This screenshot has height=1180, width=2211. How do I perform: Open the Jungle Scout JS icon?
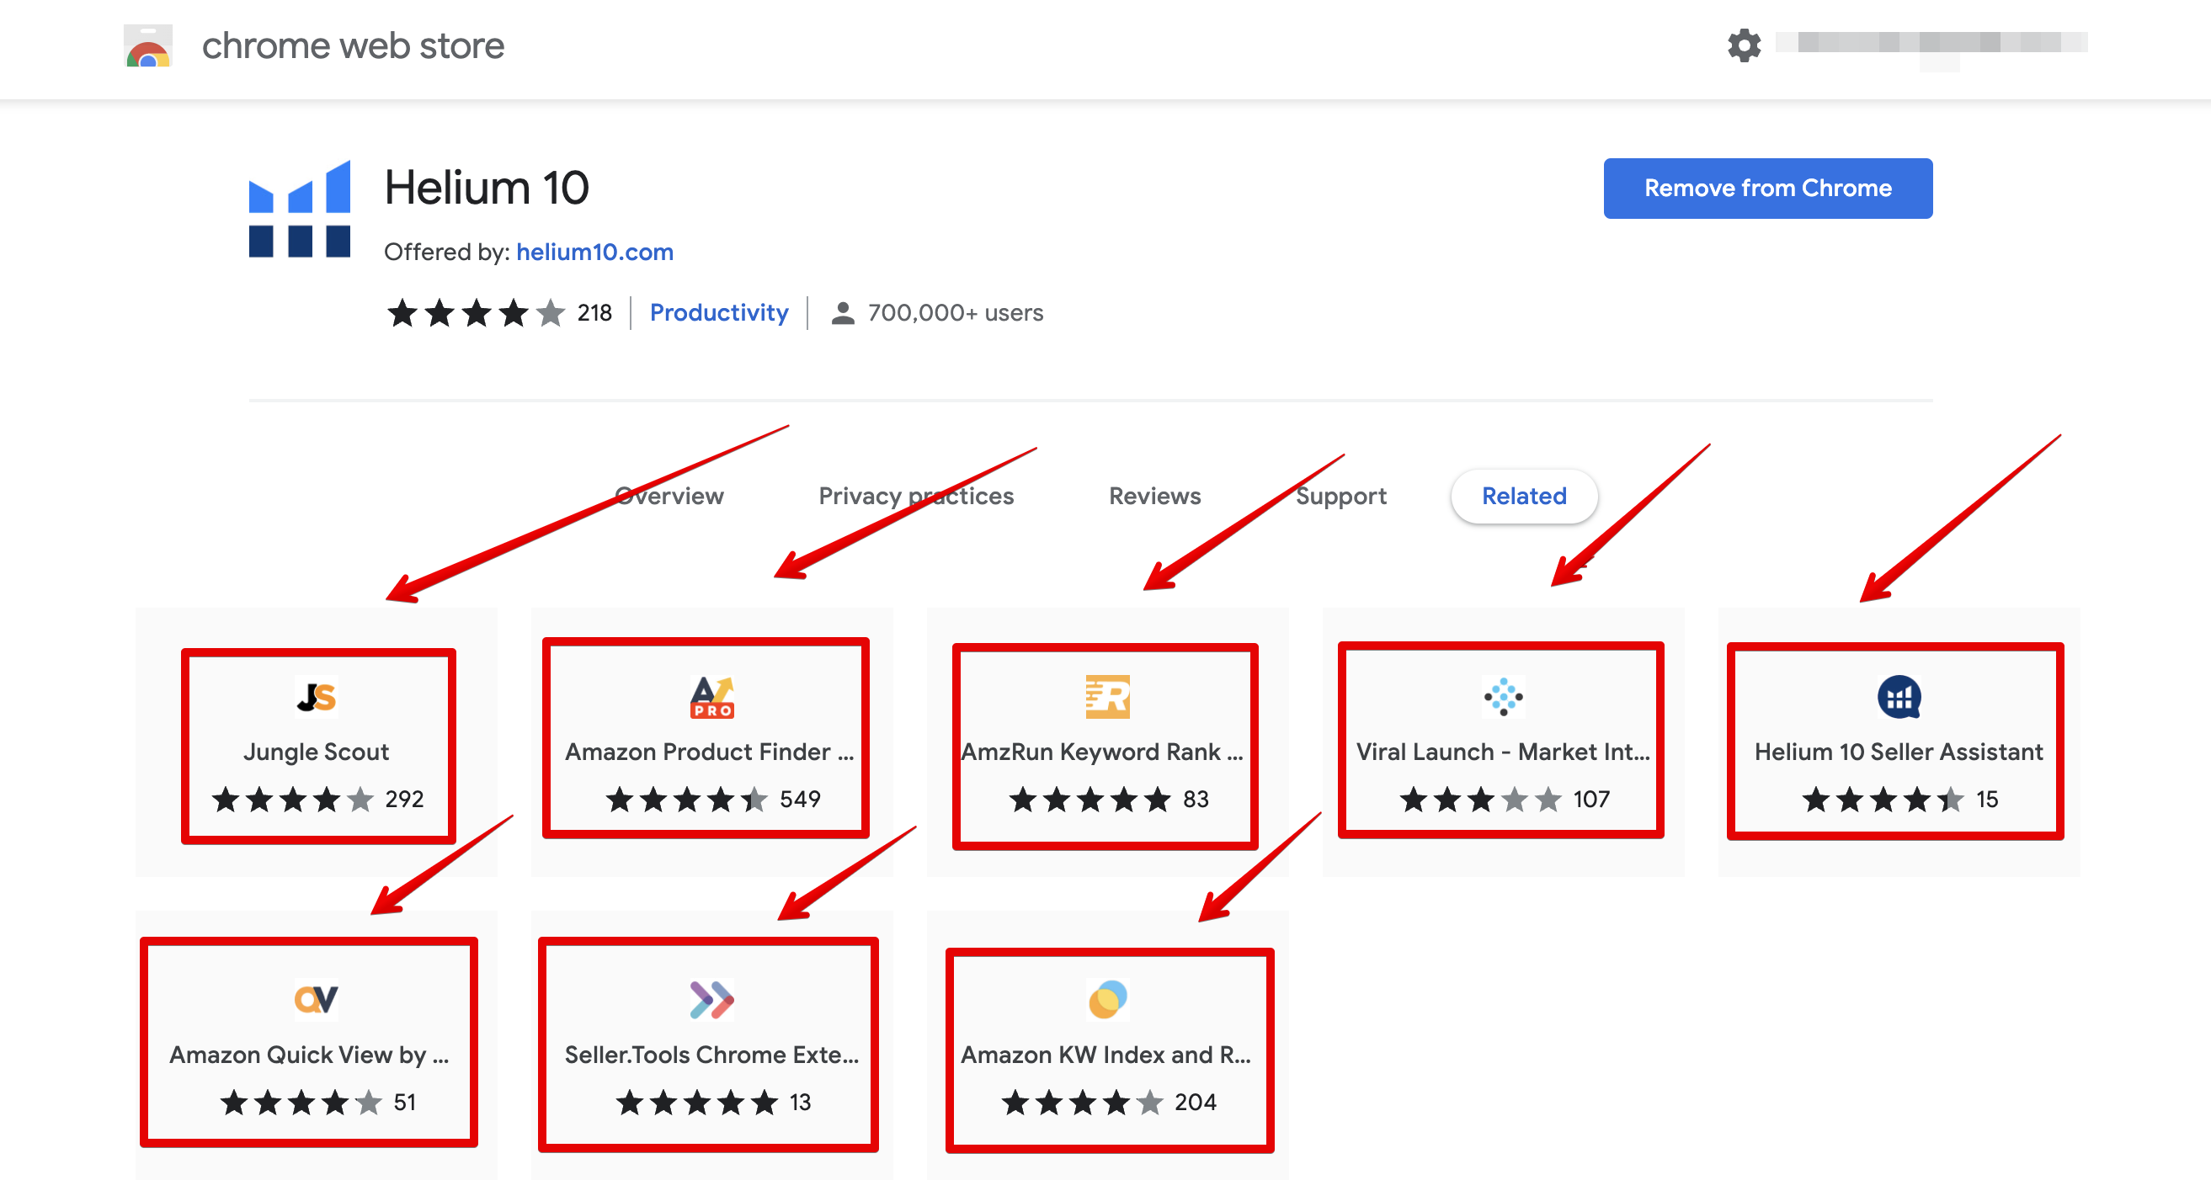[x=317, y=697]
